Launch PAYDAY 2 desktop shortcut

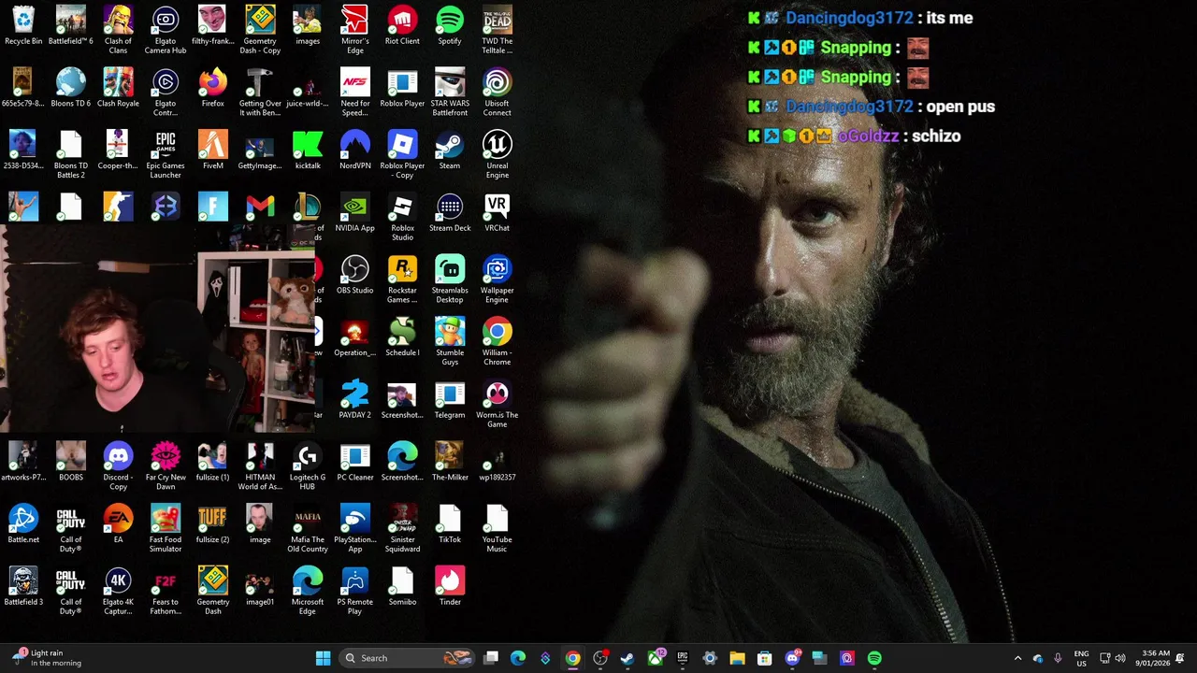pyautogui.click(x=354, y=400)
